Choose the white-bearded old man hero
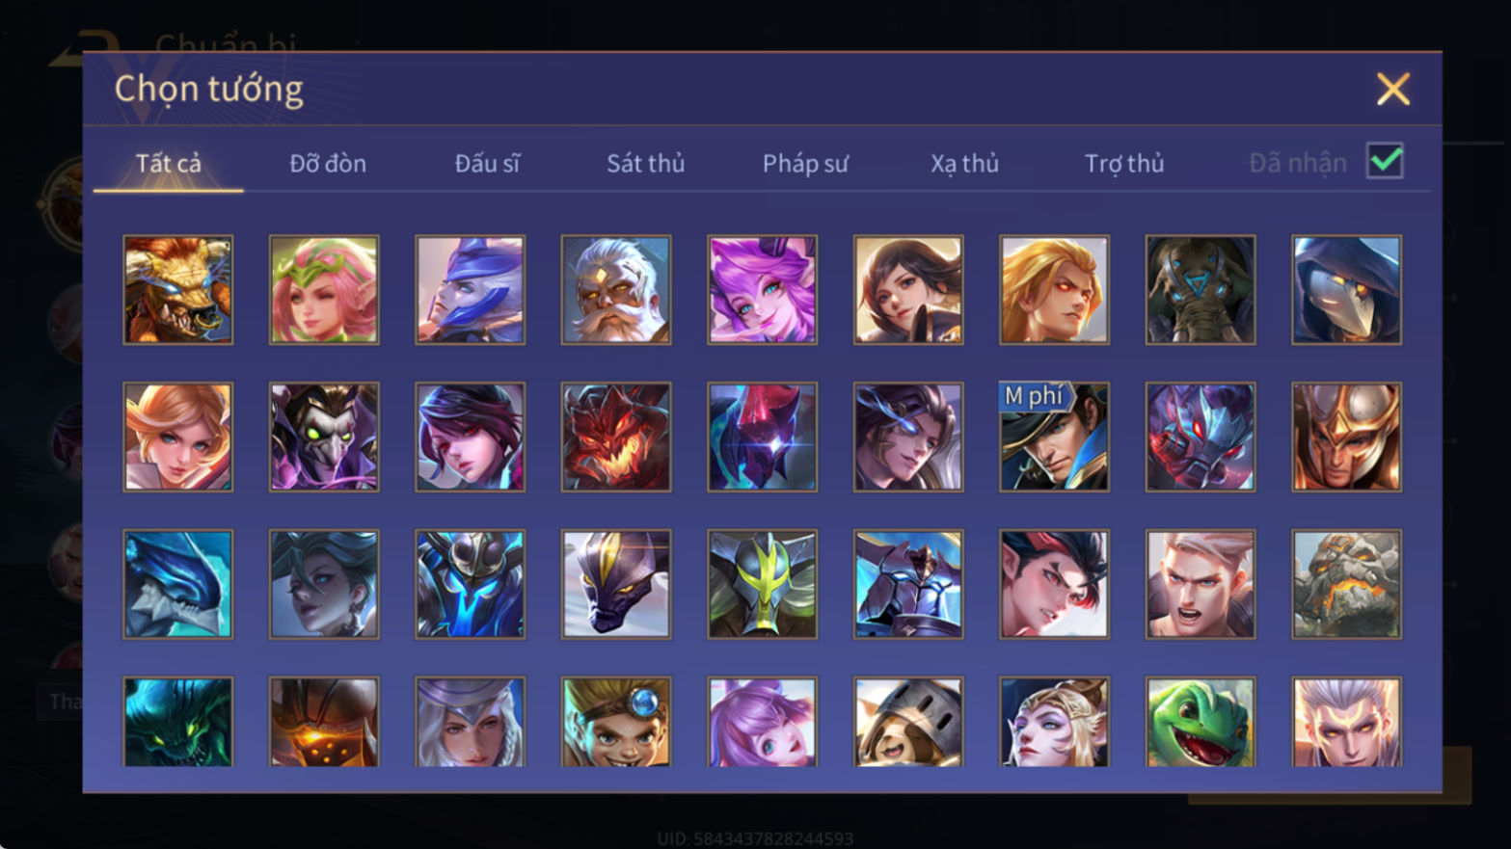 pyautogui.click(x=616, y=290)
